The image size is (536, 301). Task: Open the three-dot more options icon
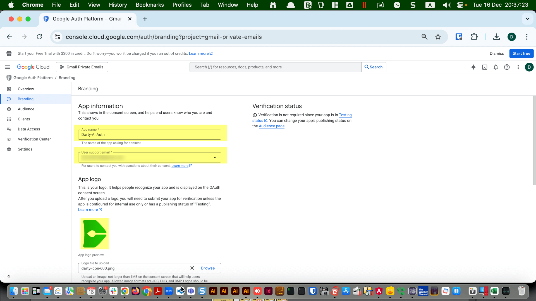pos(518,67)
